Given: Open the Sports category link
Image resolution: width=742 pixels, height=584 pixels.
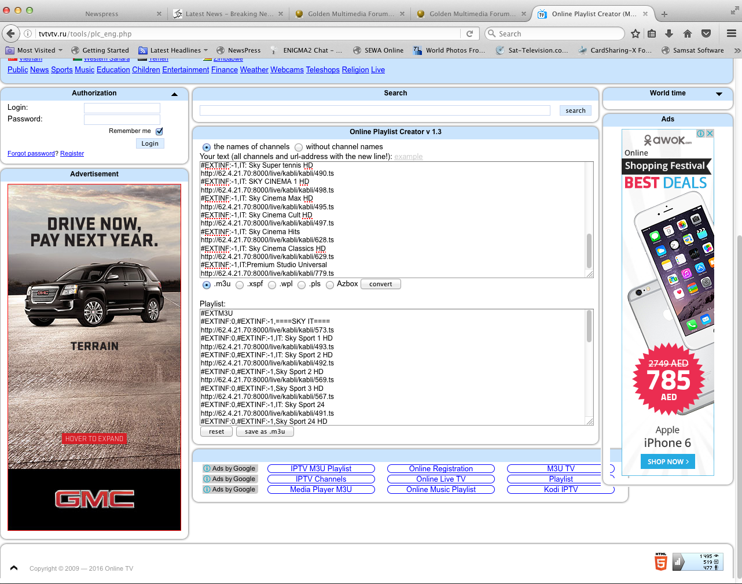Looking at the screenshot, I should tap(62, 70).
